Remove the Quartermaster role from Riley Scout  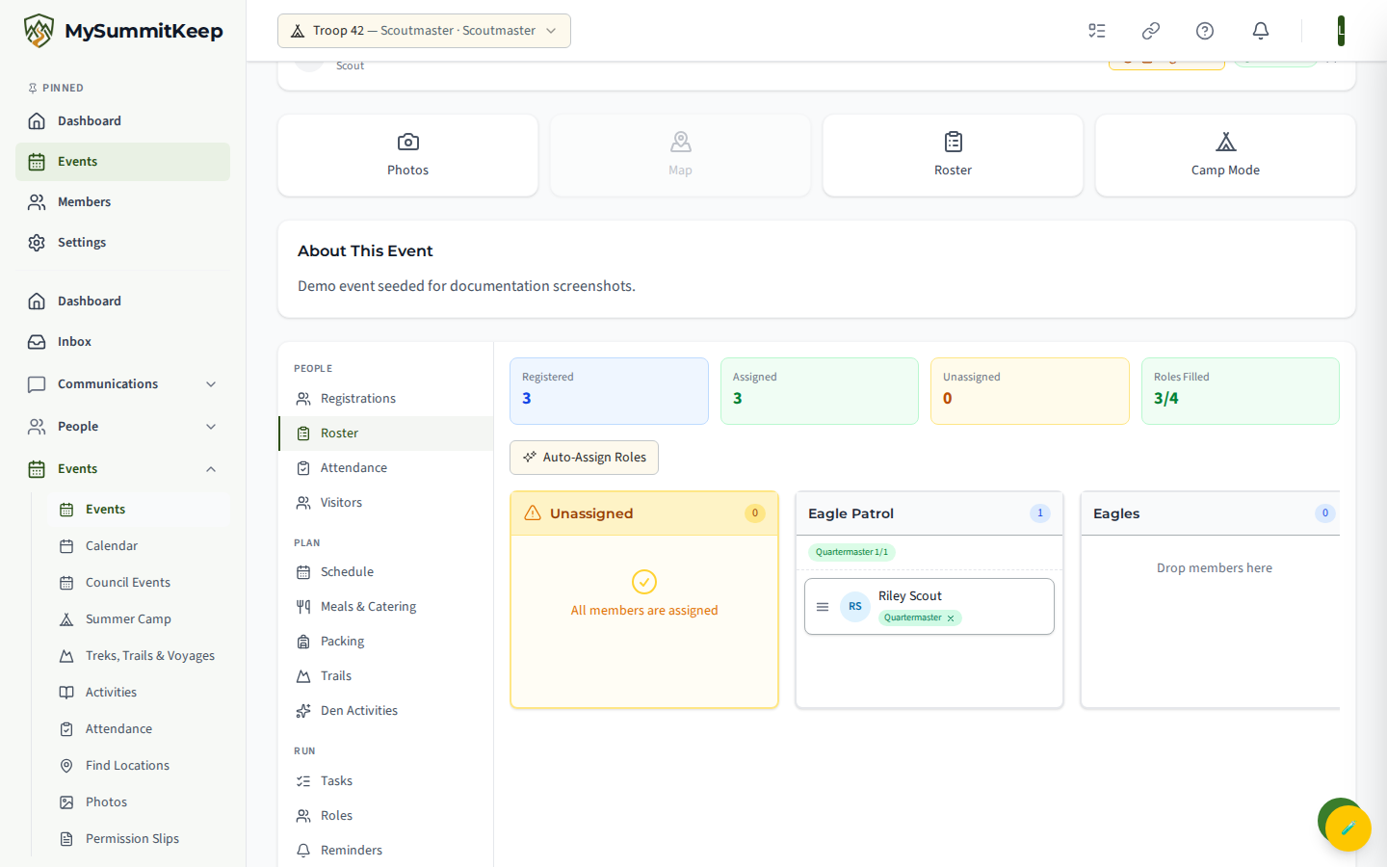point(951,618)
